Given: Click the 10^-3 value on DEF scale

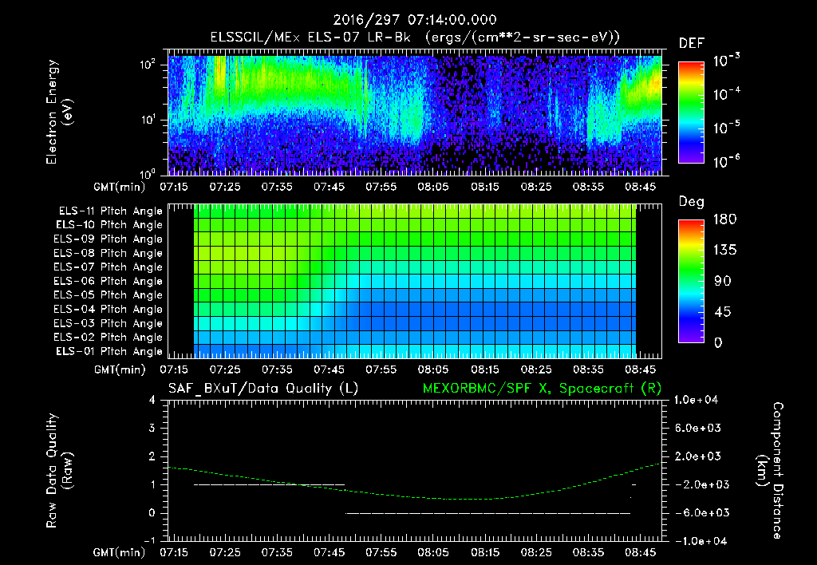Looking at the screenshot, I should pyautogui.click(x=727, y=61).
